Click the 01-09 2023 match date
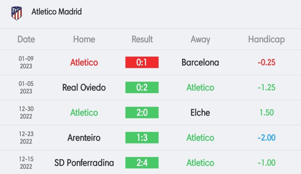This screenshot has height=174, width=301. [x=26, y=62]
